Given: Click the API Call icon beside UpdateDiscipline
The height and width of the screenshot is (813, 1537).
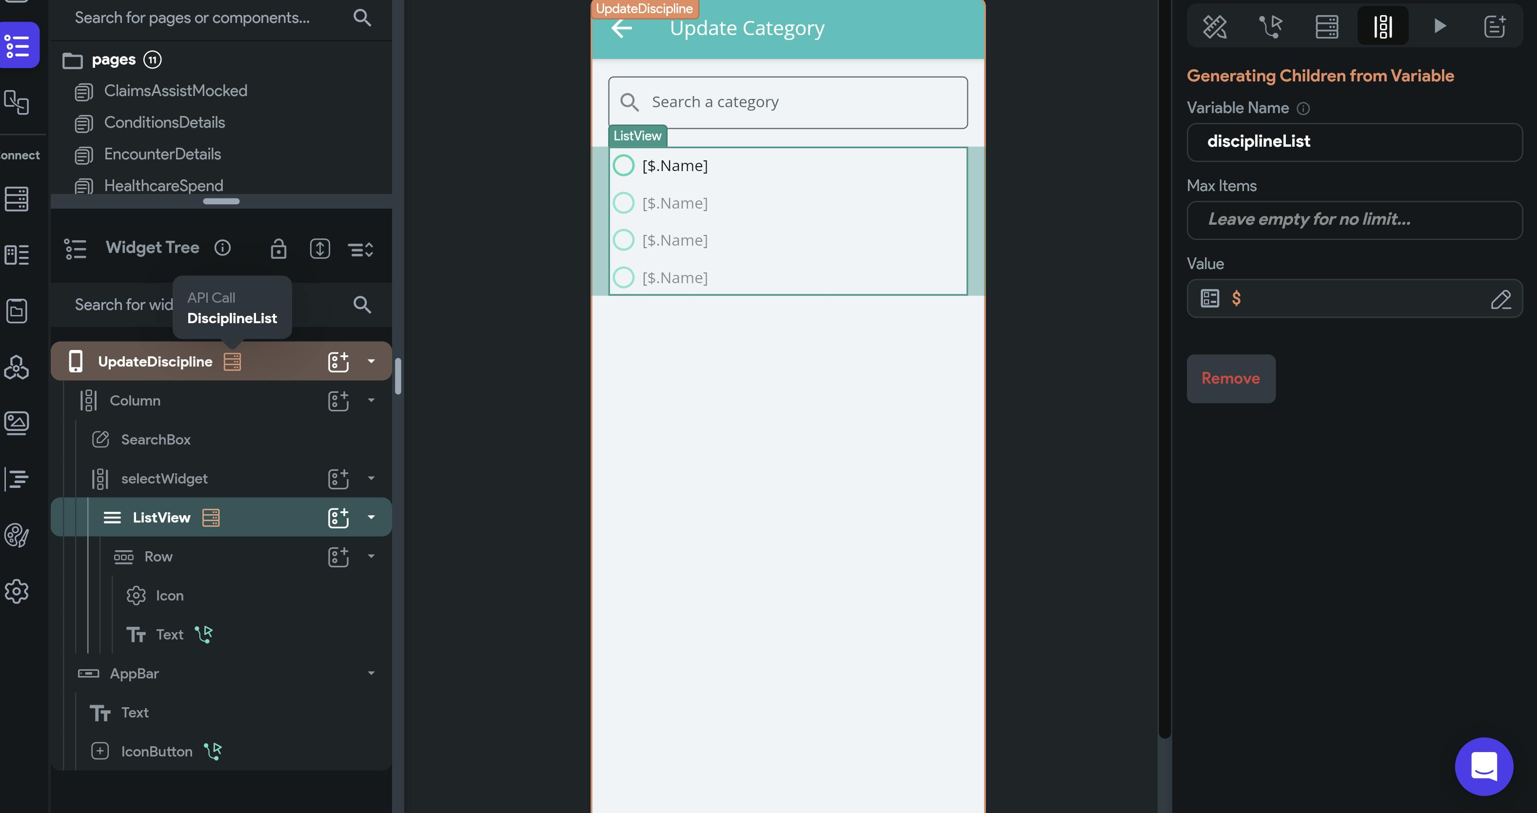Looking at the screenshot, I should 232,362.
